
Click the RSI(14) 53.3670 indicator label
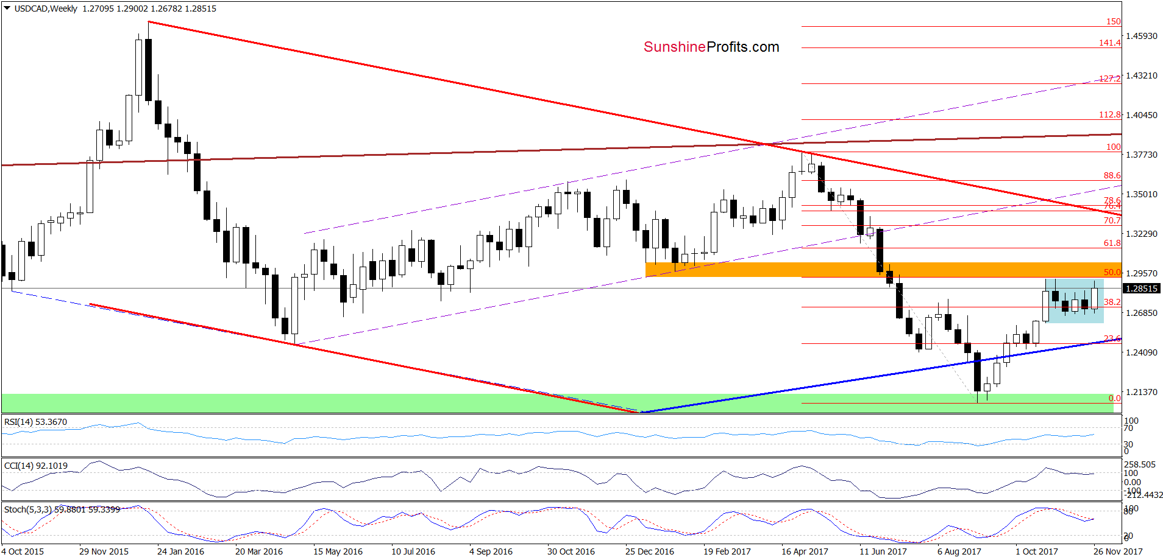[x=36, y=422]
